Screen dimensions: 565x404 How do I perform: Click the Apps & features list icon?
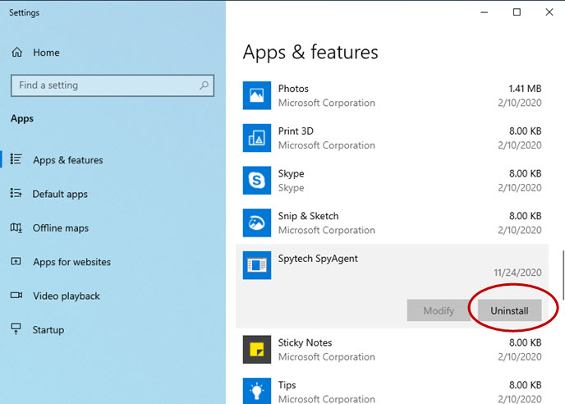click(16, 159)
